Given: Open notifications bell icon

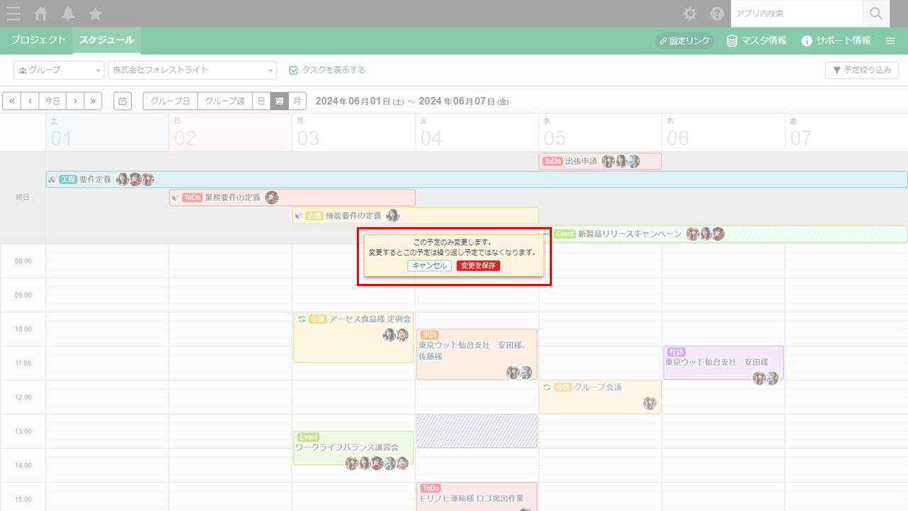Looking at the screenshot, I should (68, 13).
